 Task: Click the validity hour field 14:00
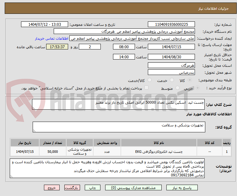pos(124,57)
